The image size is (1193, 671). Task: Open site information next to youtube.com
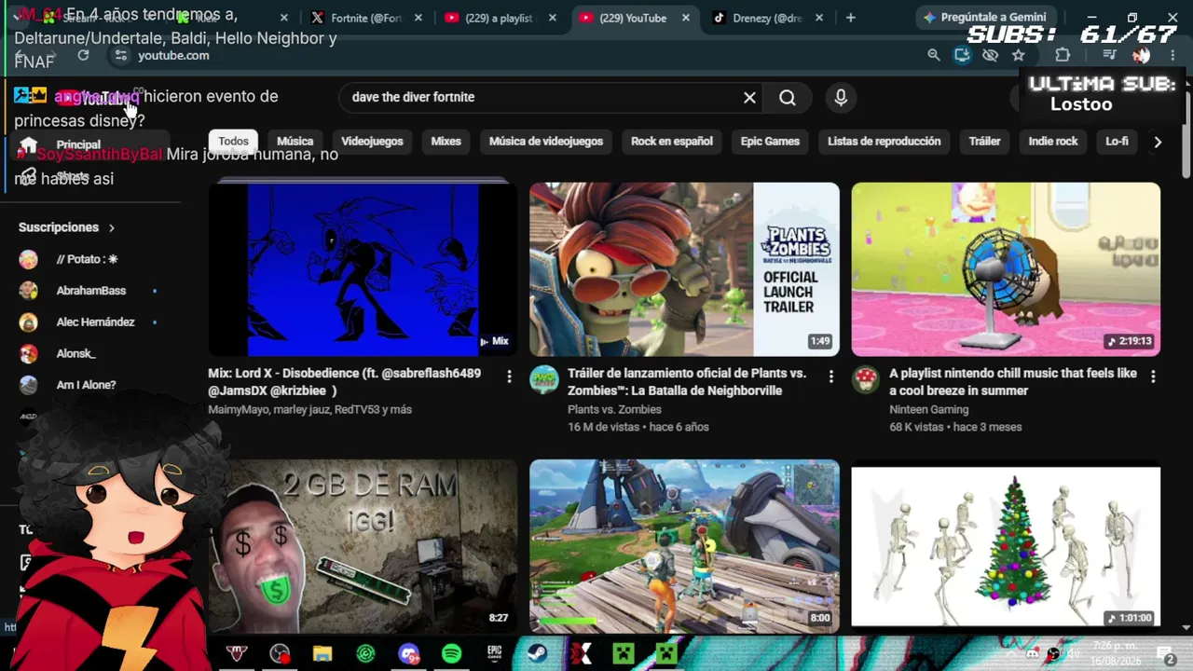(x=120, y=56)
